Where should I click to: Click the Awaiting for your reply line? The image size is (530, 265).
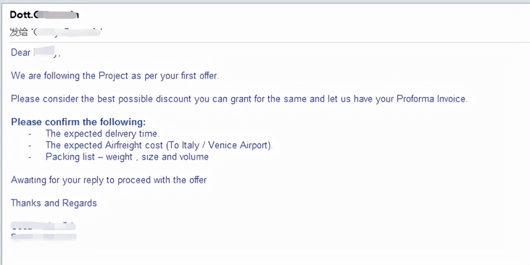point(108,180)
